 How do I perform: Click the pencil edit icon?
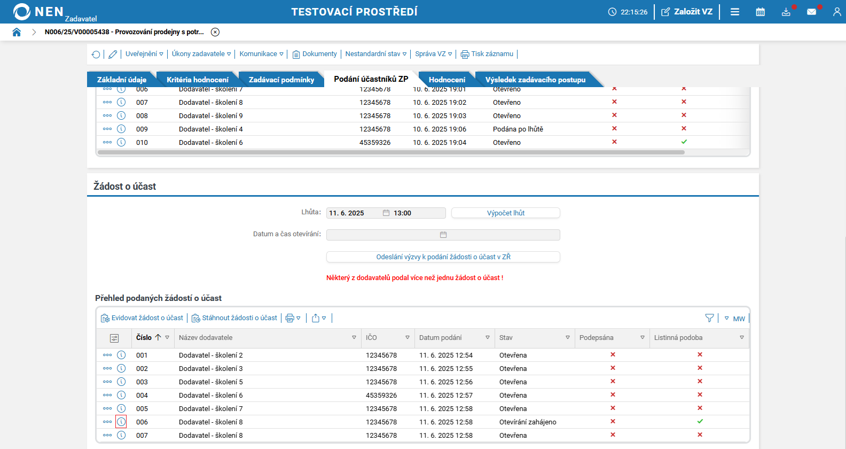click(x=113, y=54)
